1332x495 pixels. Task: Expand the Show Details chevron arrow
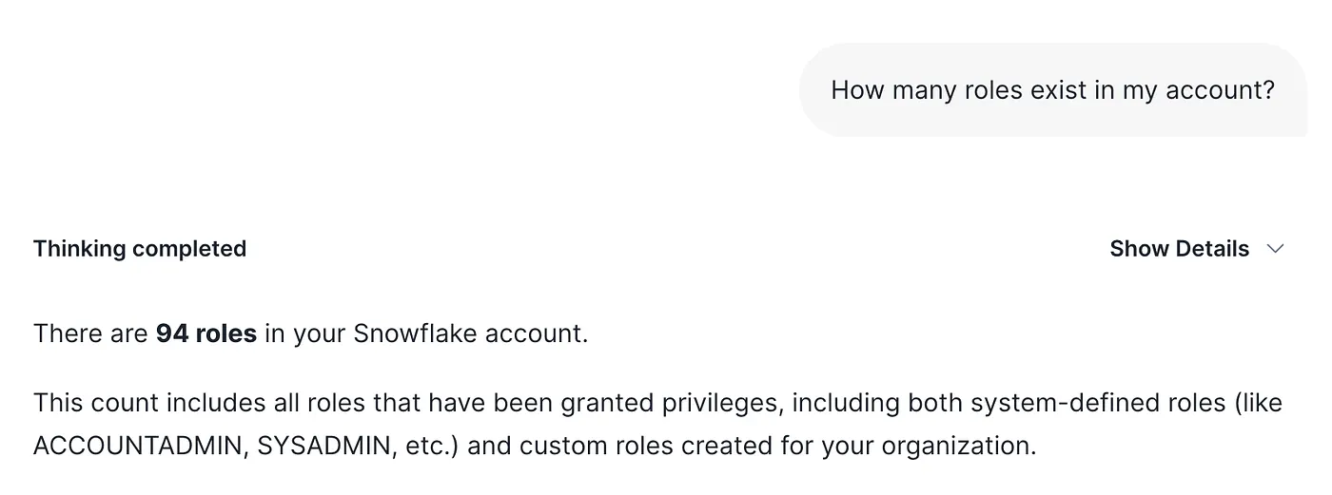click(x=1275, y=249)
